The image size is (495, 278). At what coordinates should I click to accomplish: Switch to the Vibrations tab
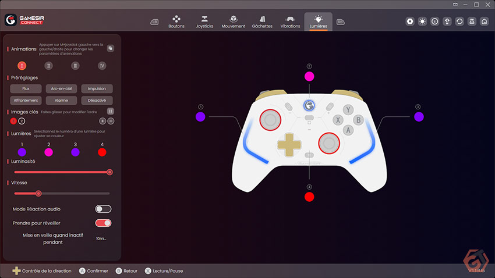pos(290,22)
